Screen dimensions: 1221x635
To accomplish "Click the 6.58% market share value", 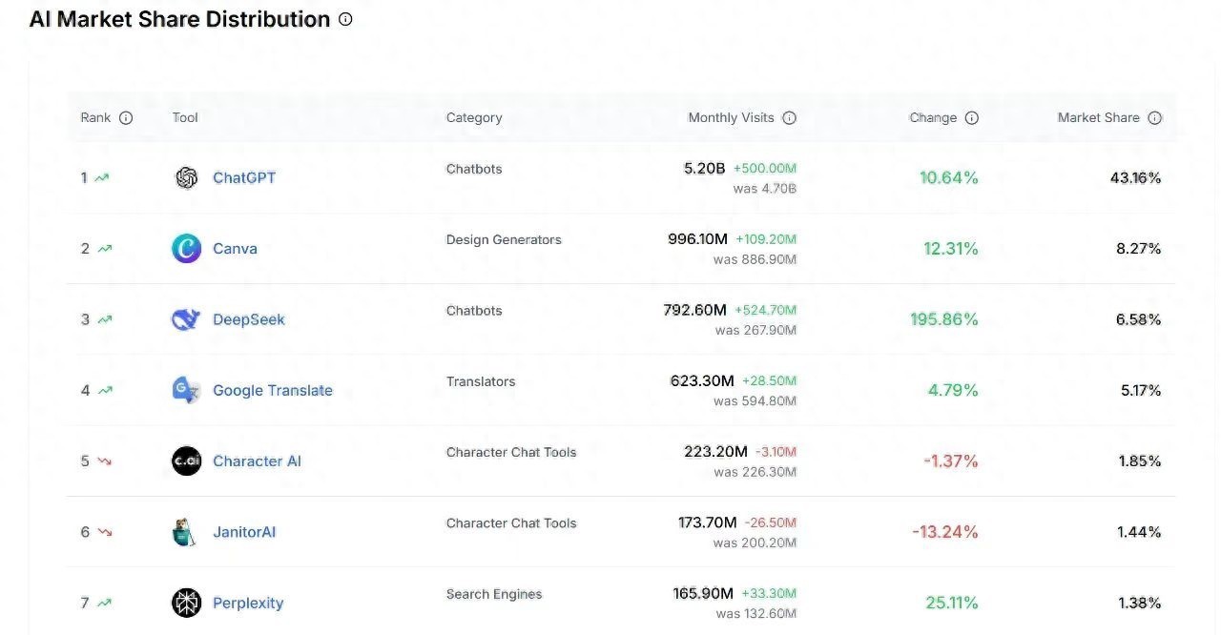I will coord(1139,319).
